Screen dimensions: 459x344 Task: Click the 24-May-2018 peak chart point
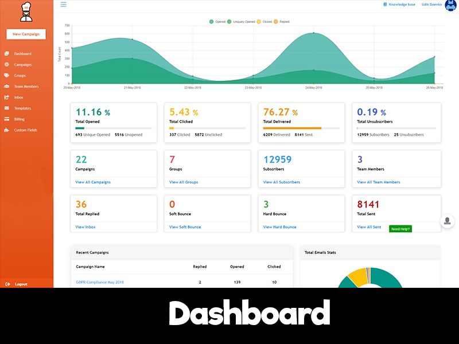tap(313, 33)
